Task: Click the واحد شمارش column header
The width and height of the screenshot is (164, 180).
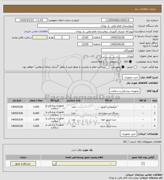Action: (x=73, y=100)
